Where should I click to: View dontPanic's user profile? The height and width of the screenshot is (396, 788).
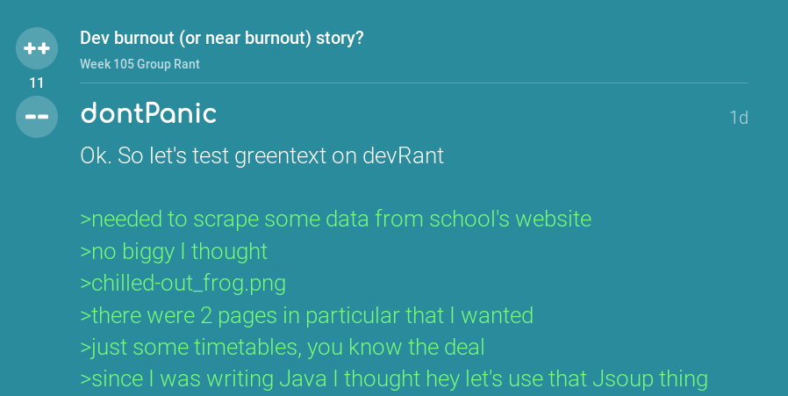[x=149, y=113]
